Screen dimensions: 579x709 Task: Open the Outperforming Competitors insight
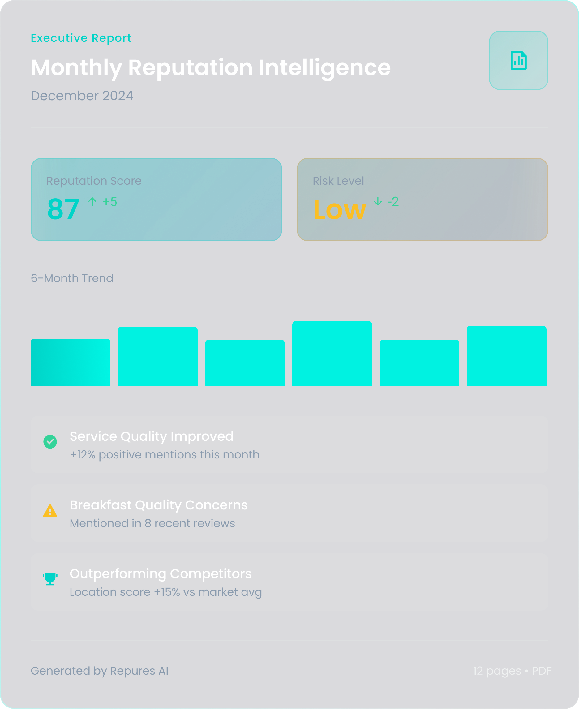(289, 582)
